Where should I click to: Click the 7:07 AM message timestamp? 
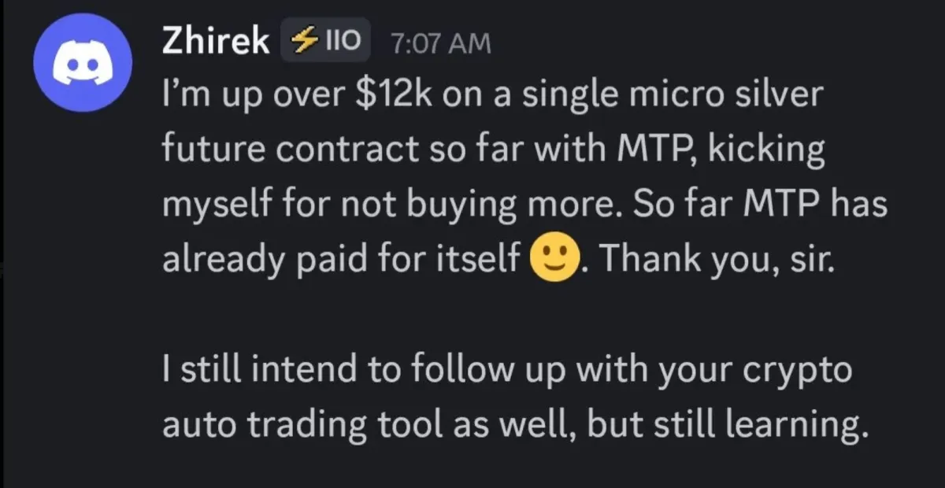pos(440,44)
